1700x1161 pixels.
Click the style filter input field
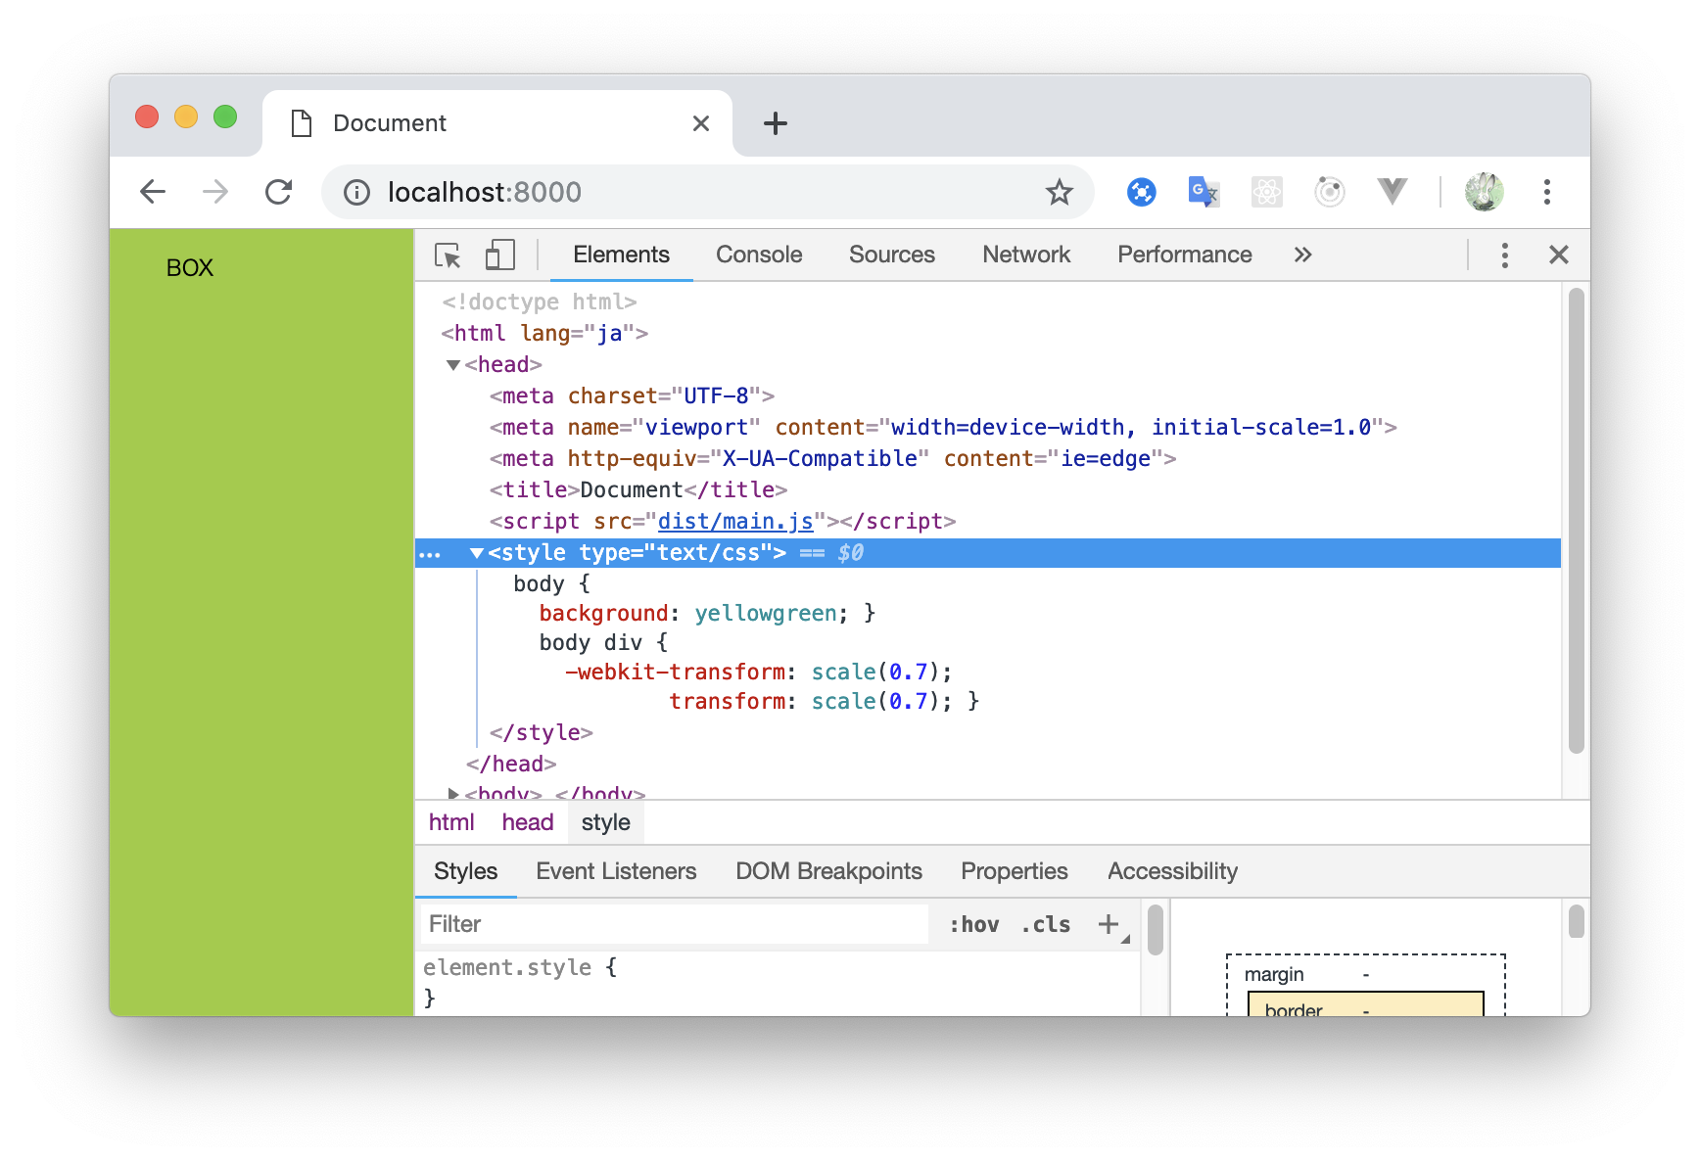click(x=676, y=923)
